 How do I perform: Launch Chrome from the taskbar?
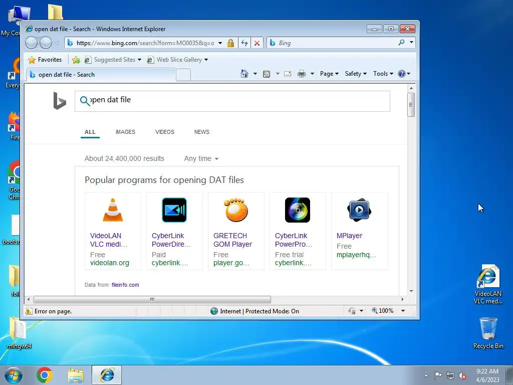[45, 375]
